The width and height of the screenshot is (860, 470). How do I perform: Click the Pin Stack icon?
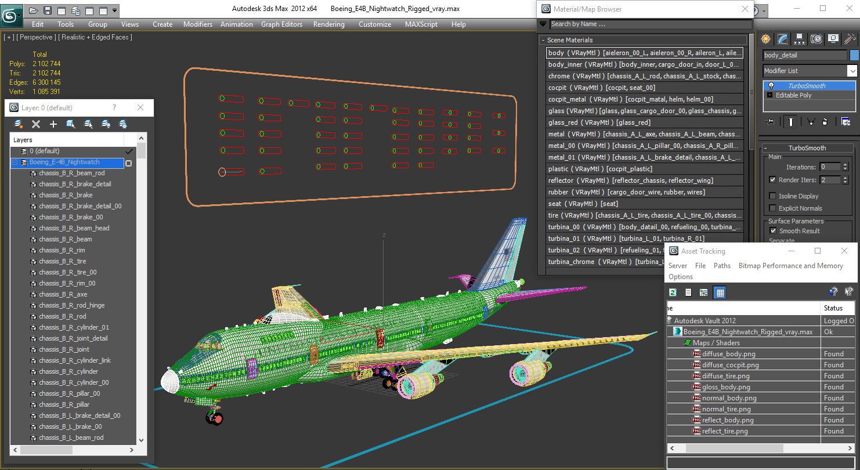pyautogui.click(x=771, y=121)
